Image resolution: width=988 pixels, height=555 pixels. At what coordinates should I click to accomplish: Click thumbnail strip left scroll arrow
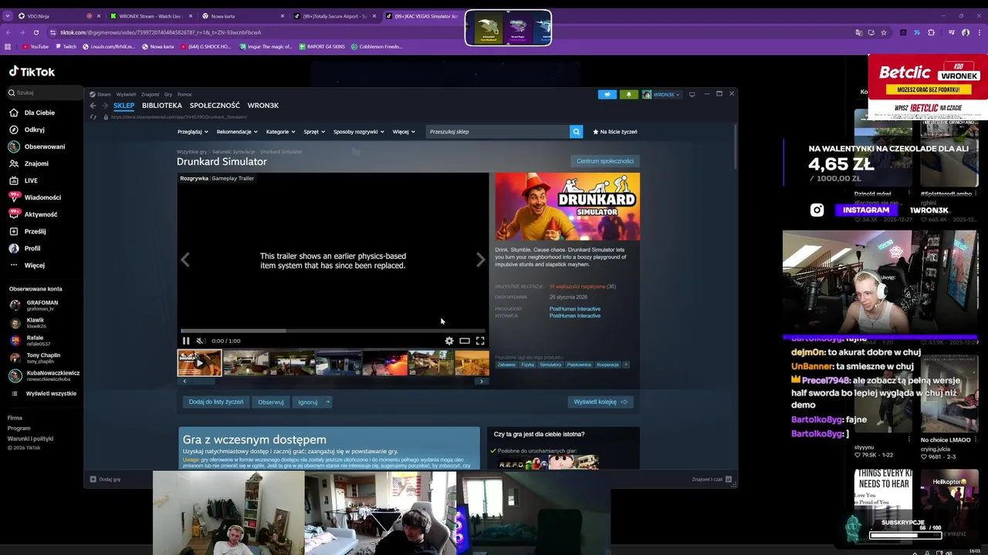pos(184,381)
